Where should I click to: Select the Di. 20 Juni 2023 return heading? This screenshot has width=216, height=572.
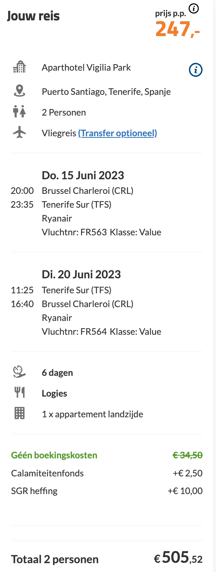click(81, 274)
